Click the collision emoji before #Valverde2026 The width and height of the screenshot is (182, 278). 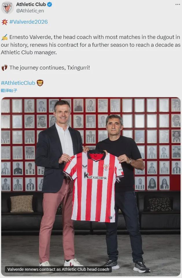point(4,22)
